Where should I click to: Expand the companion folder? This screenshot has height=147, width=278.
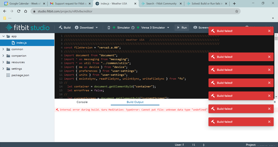pos(4,56)
